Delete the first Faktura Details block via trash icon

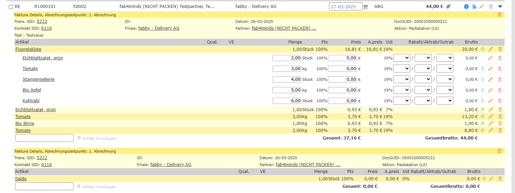click(499, 15)
